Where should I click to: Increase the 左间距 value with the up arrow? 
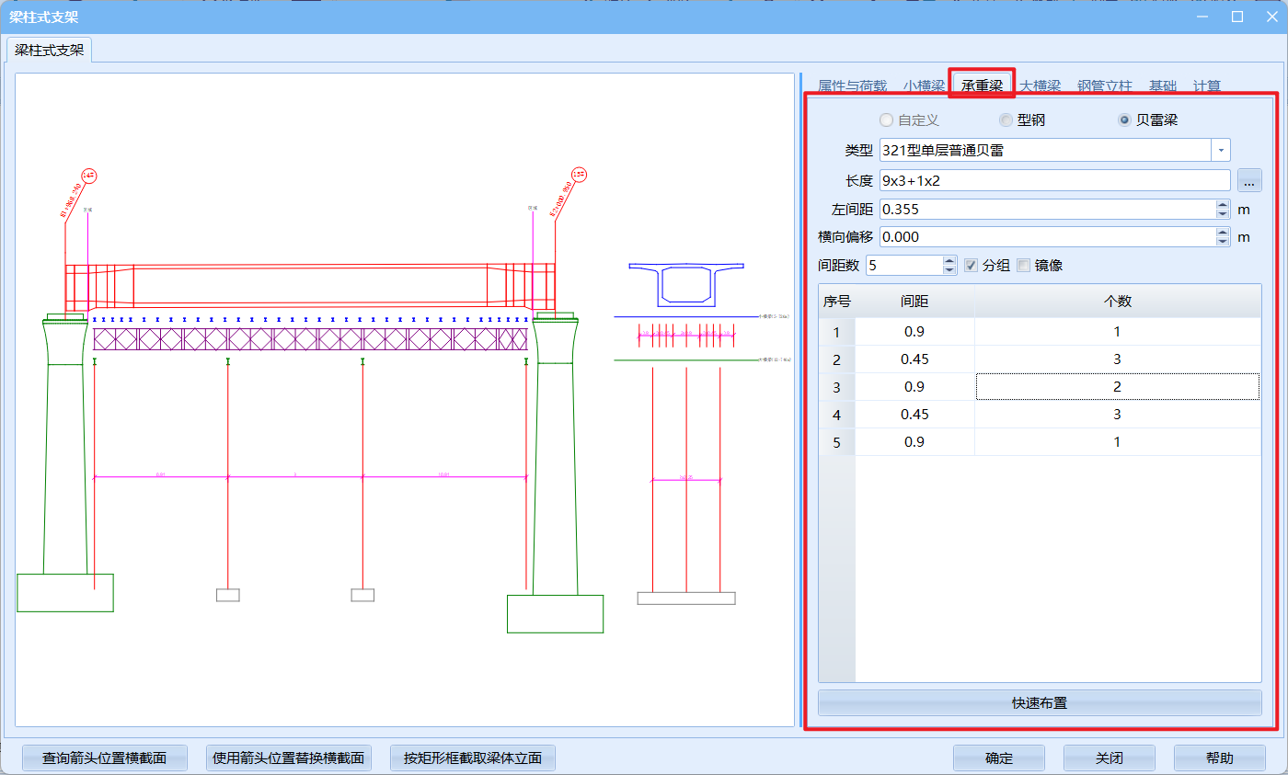click(1223, 204)
